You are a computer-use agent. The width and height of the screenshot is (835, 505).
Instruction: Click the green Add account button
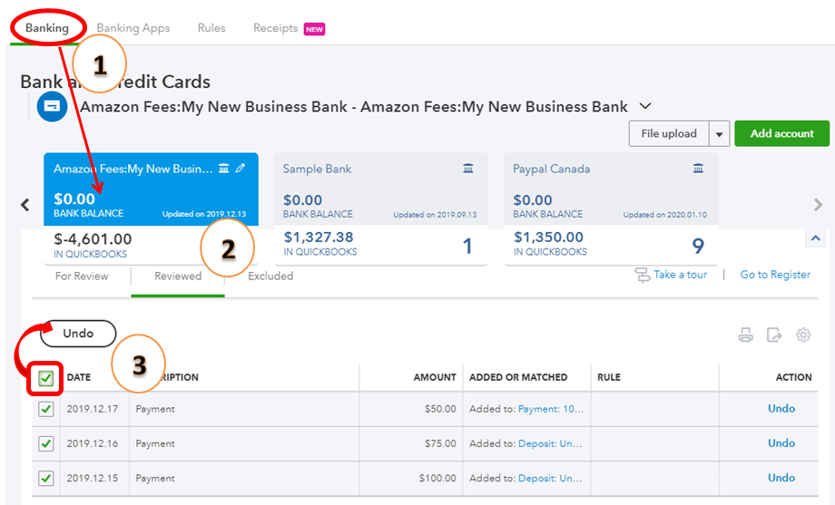tap(781, 134)
